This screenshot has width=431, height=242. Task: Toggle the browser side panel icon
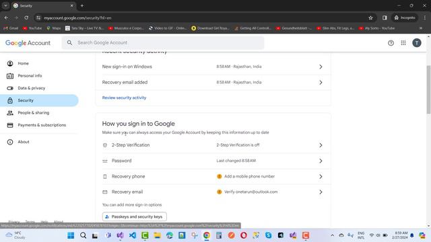click(x=385, y=18)
